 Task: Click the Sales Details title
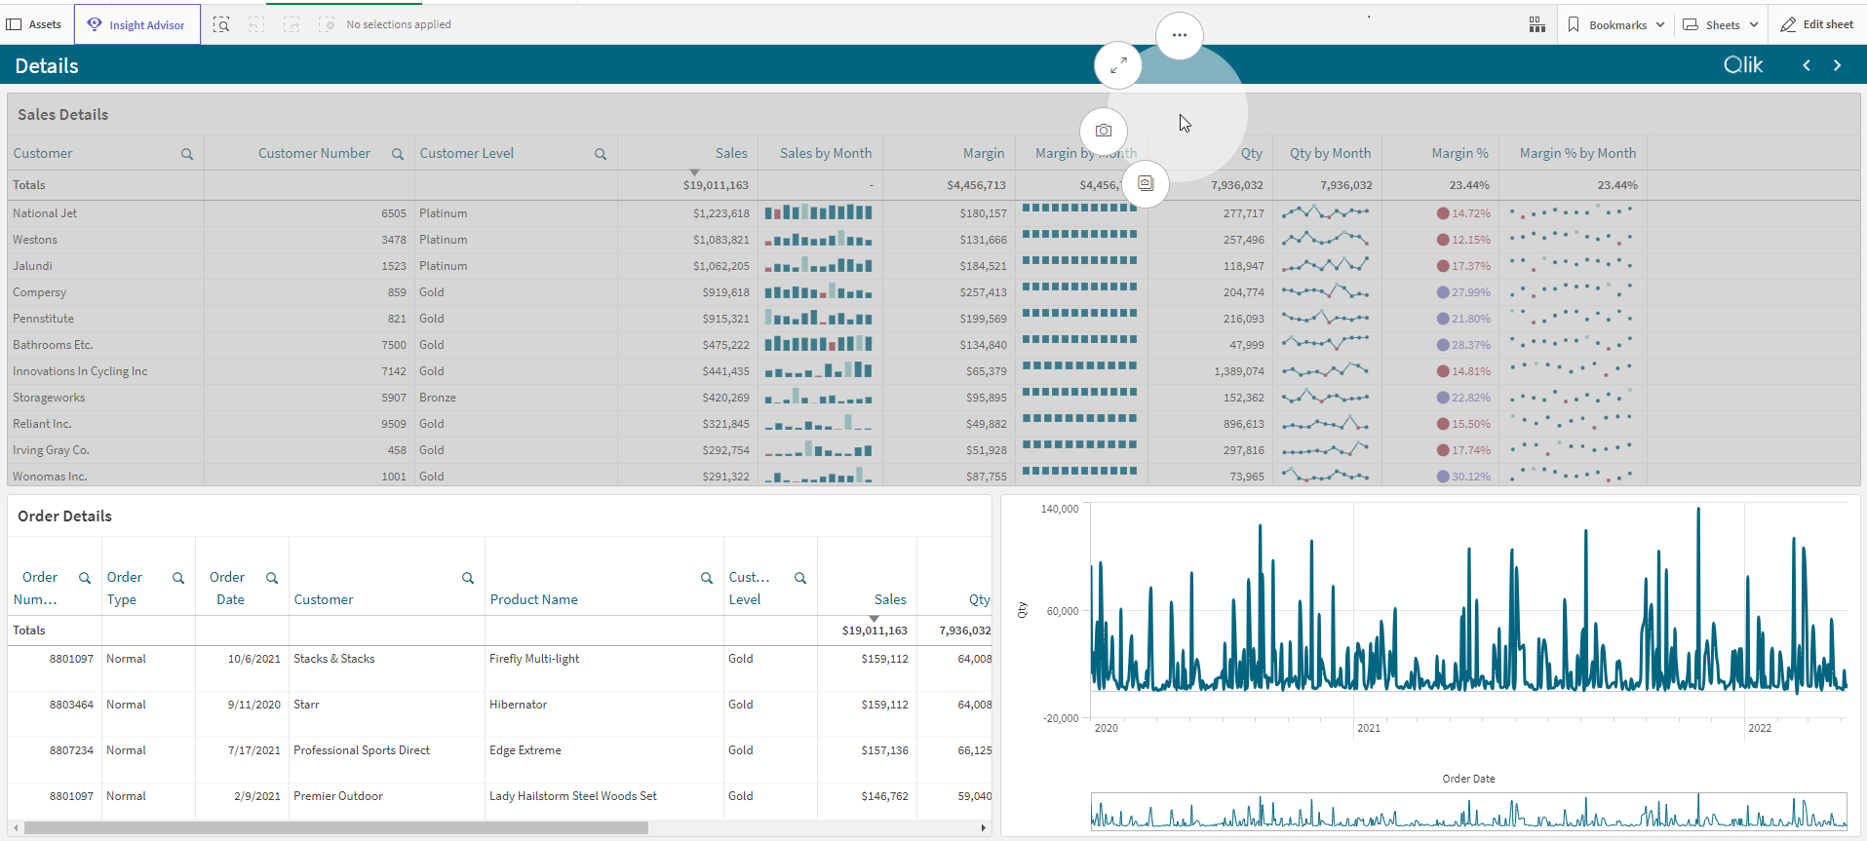point(62,114)
